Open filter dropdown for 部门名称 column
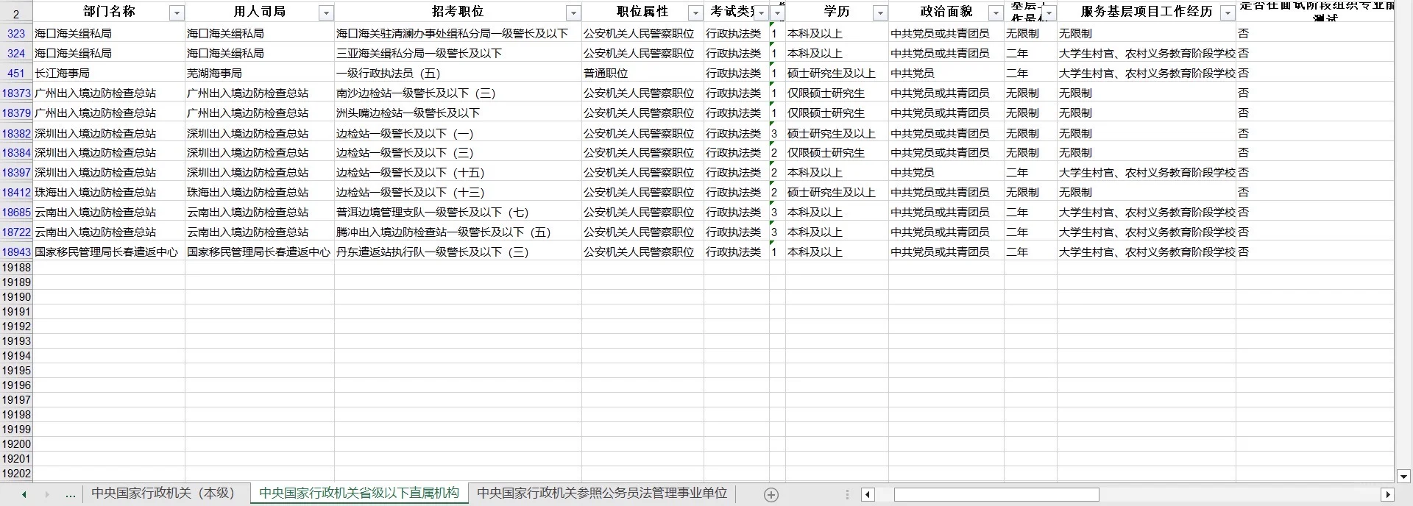Screen dimensions: 1413x506 pyautogui.click(x=177, y=13)
